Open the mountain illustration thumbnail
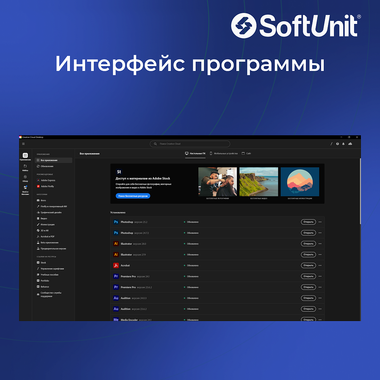This screenshot has height=380, width=380. [x=300, y=182]
